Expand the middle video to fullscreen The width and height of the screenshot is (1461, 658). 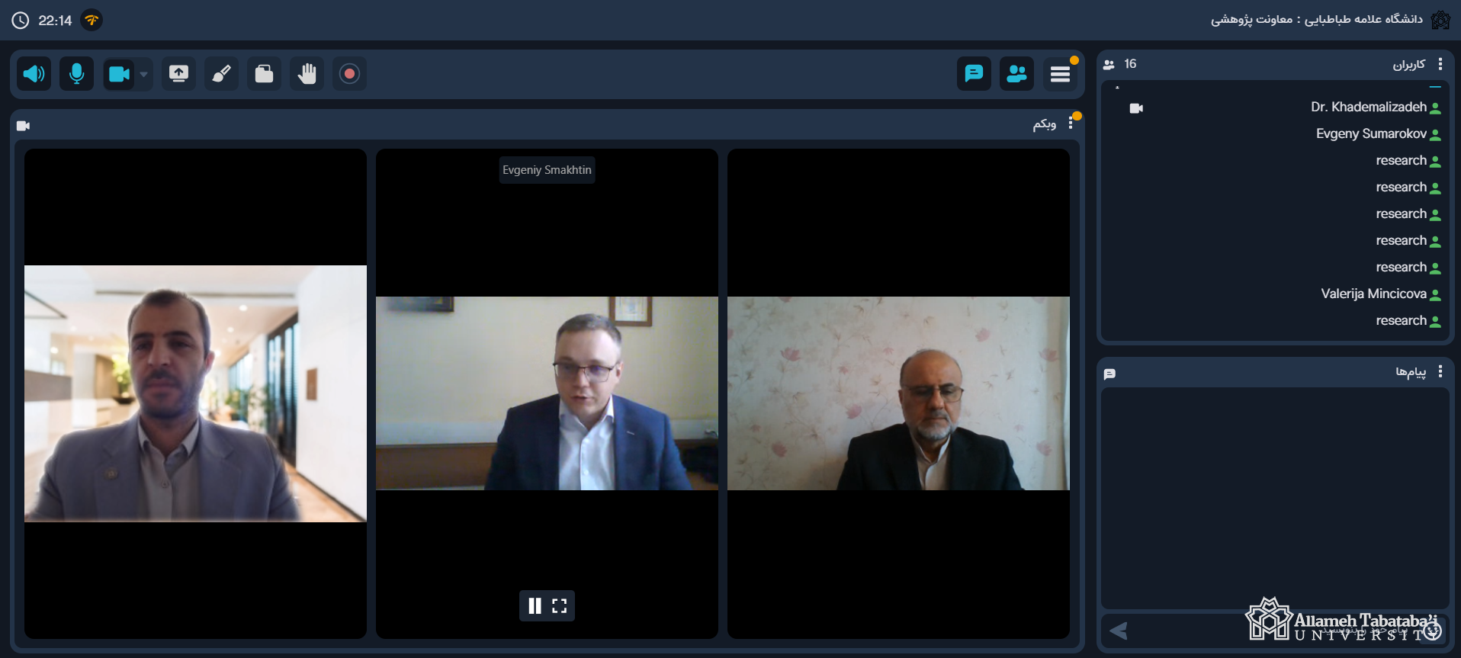tap(560, 605)
